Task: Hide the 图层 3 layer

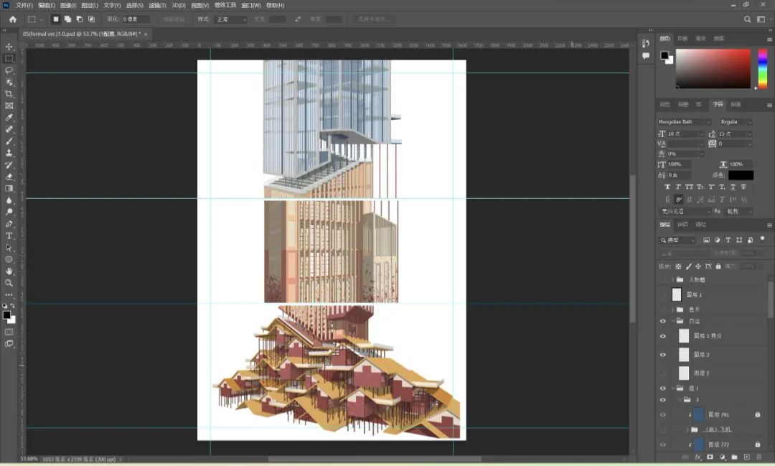Action: [x=663, y=355]
